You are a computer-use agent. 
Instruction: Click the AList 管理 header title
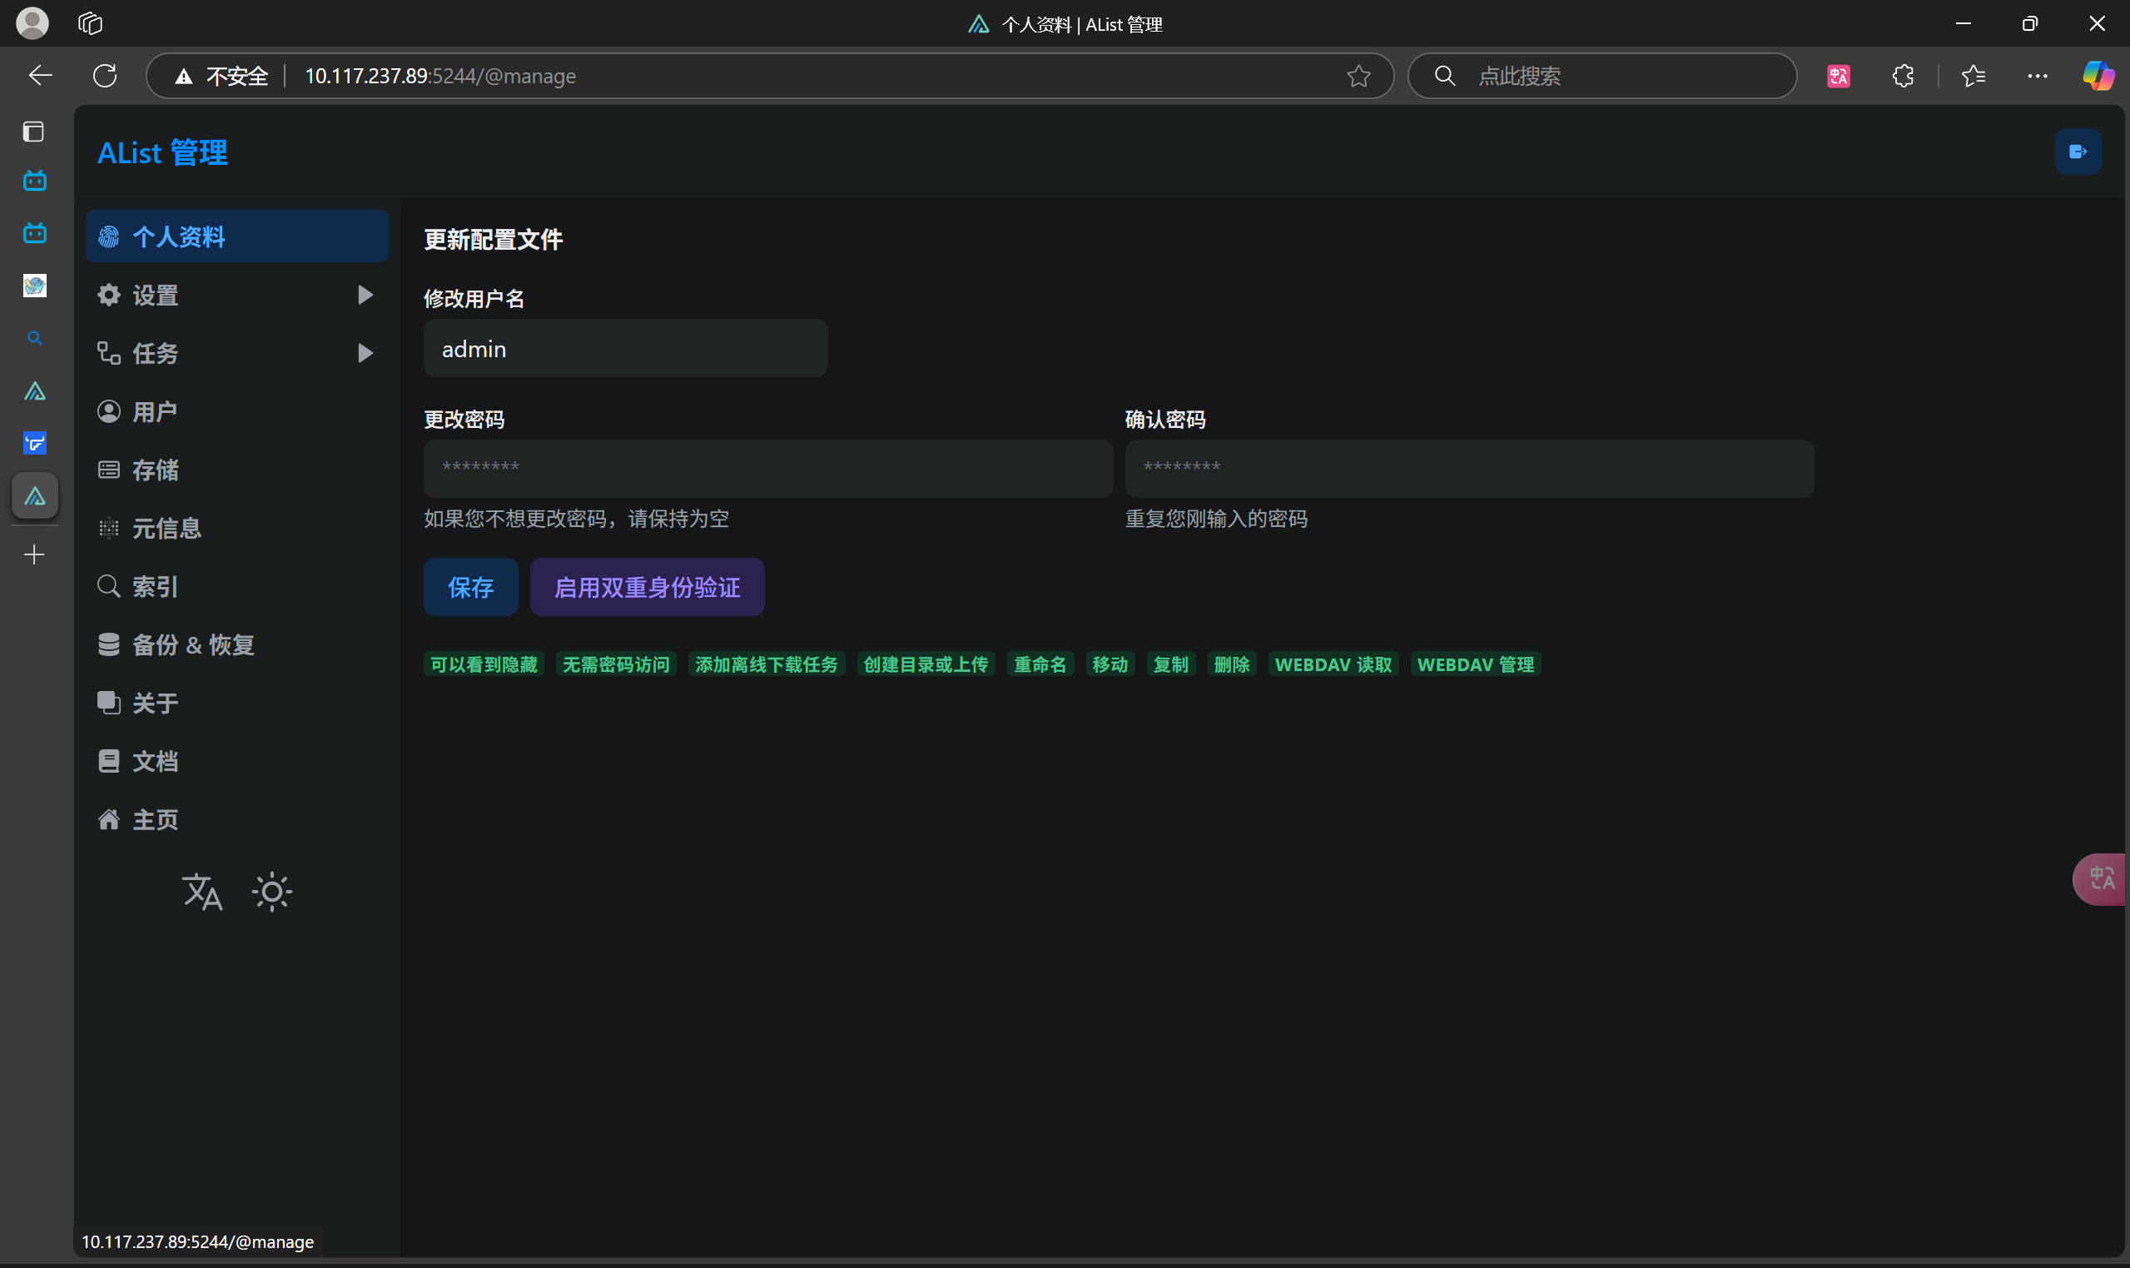pyautogui.click(x=162, y=152)
